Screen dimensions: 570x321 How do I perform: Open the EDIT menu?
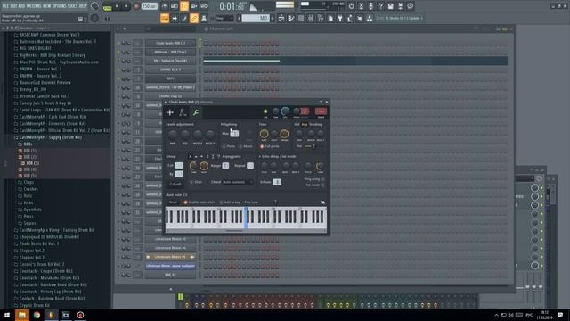[x=14, y=6]
